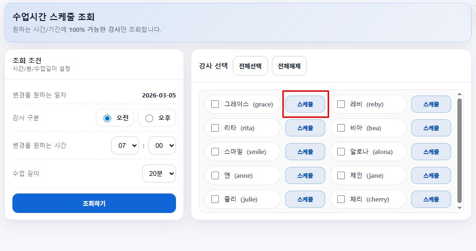Check the 줄리 (julie) checkbox
The width and height of the screenshot is (476, 251).
point(215,199)
